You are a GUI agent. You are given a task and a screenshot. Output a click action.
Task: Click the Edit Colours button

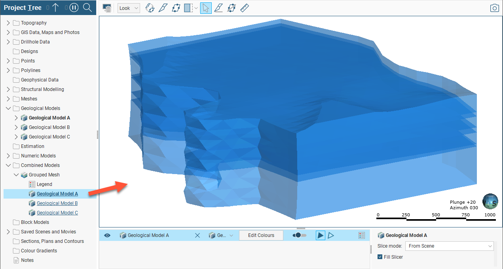tap(261, 235)
